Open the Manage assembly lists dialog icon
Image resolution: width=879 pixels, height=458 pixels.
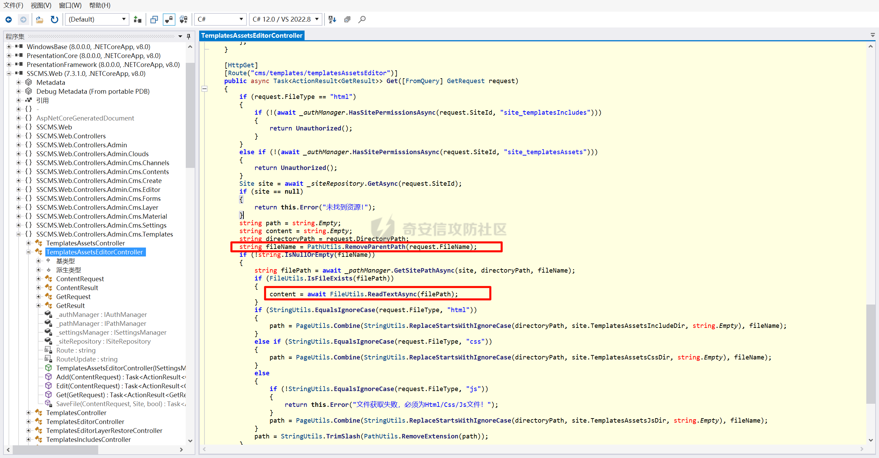(x=138, y=20)
